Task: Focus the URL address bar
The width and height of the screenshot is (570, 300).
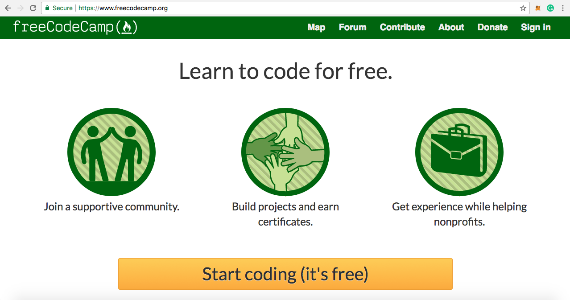Action: pos(285,8)
